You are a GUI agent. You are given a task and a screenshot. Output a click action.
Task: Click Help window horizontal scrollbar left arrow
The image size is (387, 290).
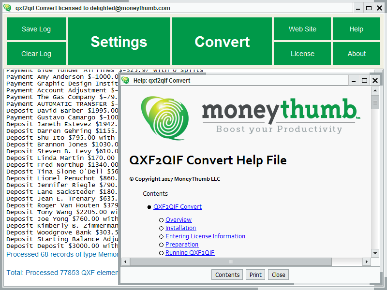pos(125,261)
